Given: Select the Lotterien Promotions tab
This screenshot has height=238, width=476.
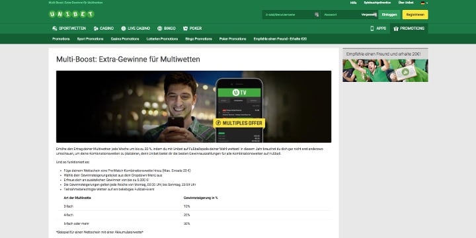Looking at the screenshot, I should tap(162, 39).
